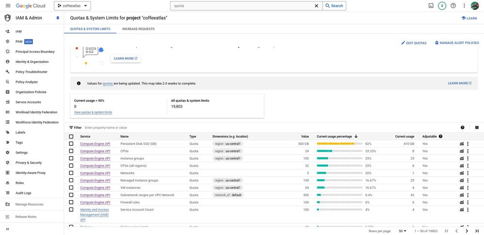Sort by current usage percentage arrow

tap(356, 136)
